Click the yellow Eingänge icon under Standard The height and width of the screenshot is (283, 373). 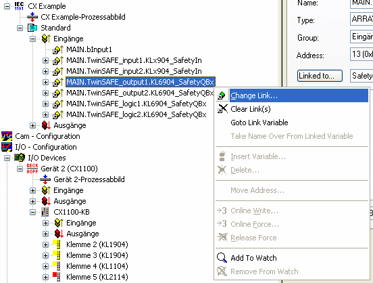46,39
